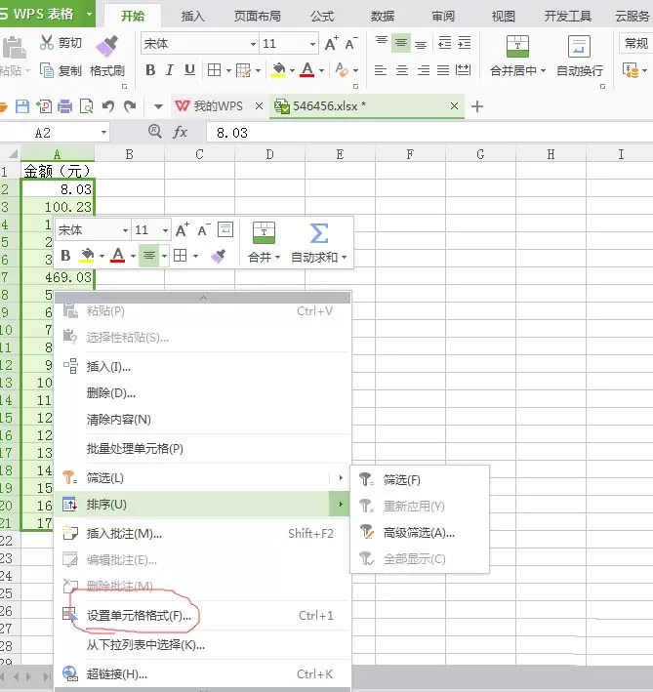653x692 pixels.
Task: Click the Undo arrow
Action: [108, 106]
